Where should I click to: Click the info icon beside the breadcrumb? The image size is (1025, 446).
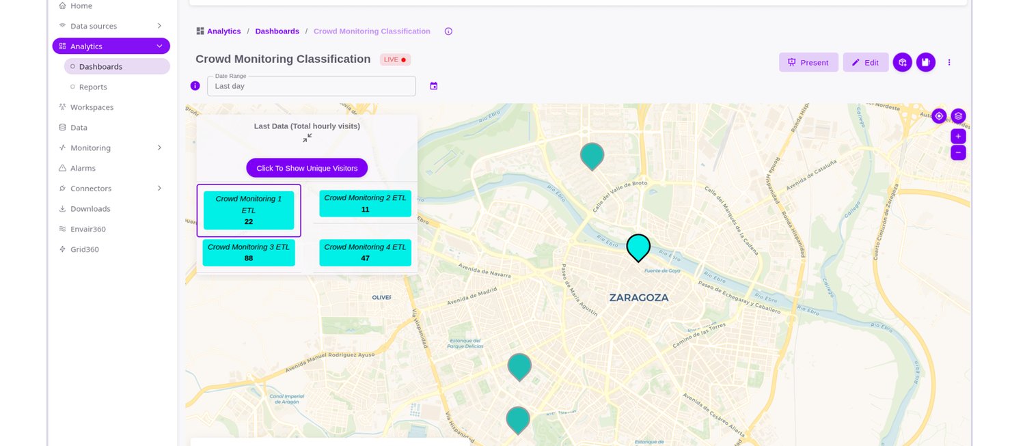coord(448,31)
